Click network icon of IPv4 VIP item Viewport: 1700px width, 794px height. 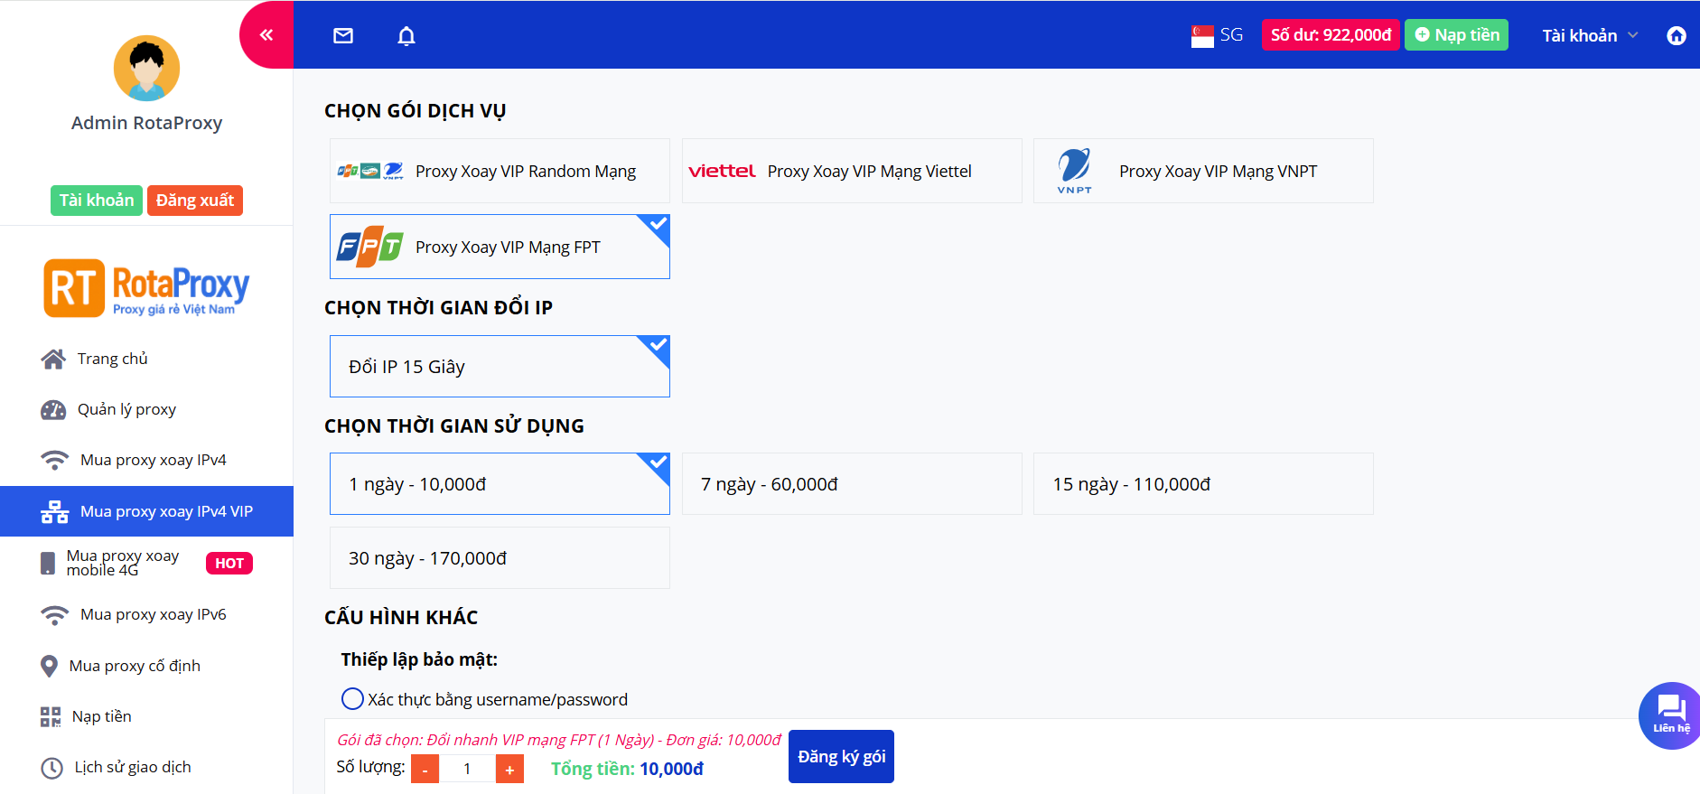(x=55, y=512)
